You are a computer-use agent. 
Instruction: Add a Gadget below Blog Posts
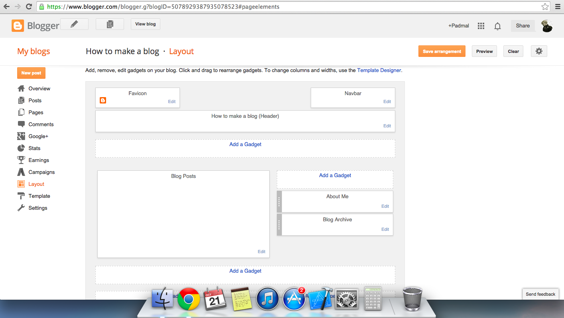click(245, 271)
